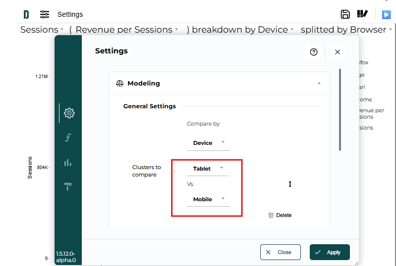This screenshot has width=396, height=266.
Task: Open the Compare by Device dropdown
Action: (208, 143)
